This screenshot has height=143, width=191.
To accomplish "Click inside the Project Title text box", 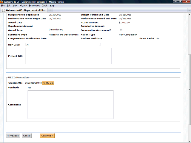I will click(68, 56).
